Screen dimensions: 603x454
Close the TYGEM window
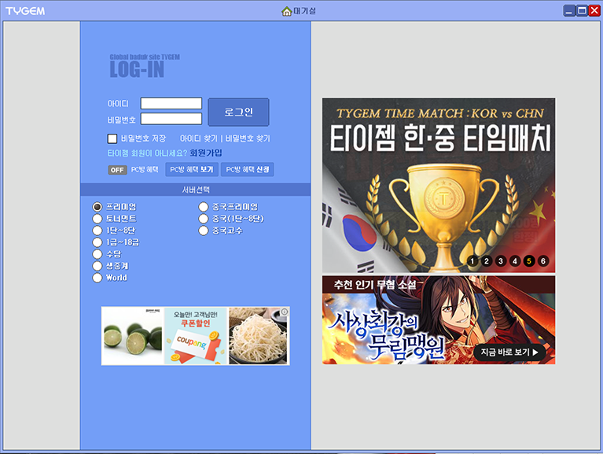594,11
